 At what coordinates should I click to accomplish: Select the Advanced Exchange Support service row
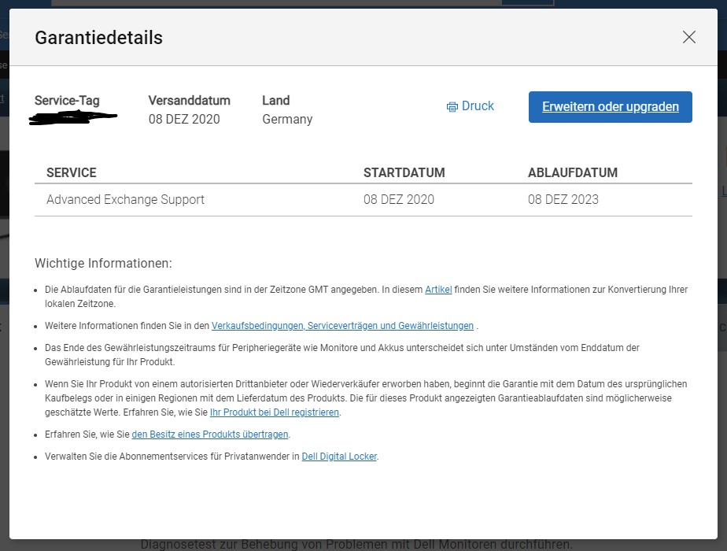[126, 199]
